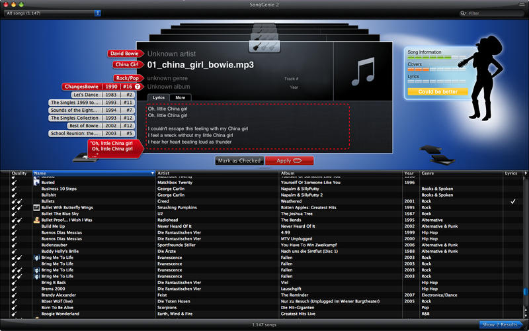The width and height of the screenshot is (529, 331).
Task: Pick The Singles 1969 to... album alternative
Action: click(91, 103)
